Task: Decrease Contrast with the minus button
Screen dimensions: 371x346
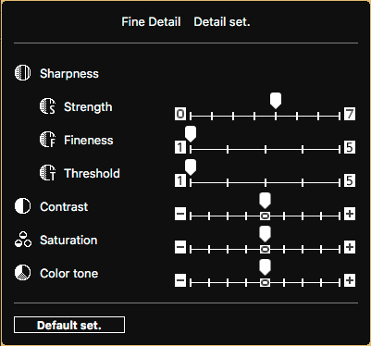Action: pos(180,214)
